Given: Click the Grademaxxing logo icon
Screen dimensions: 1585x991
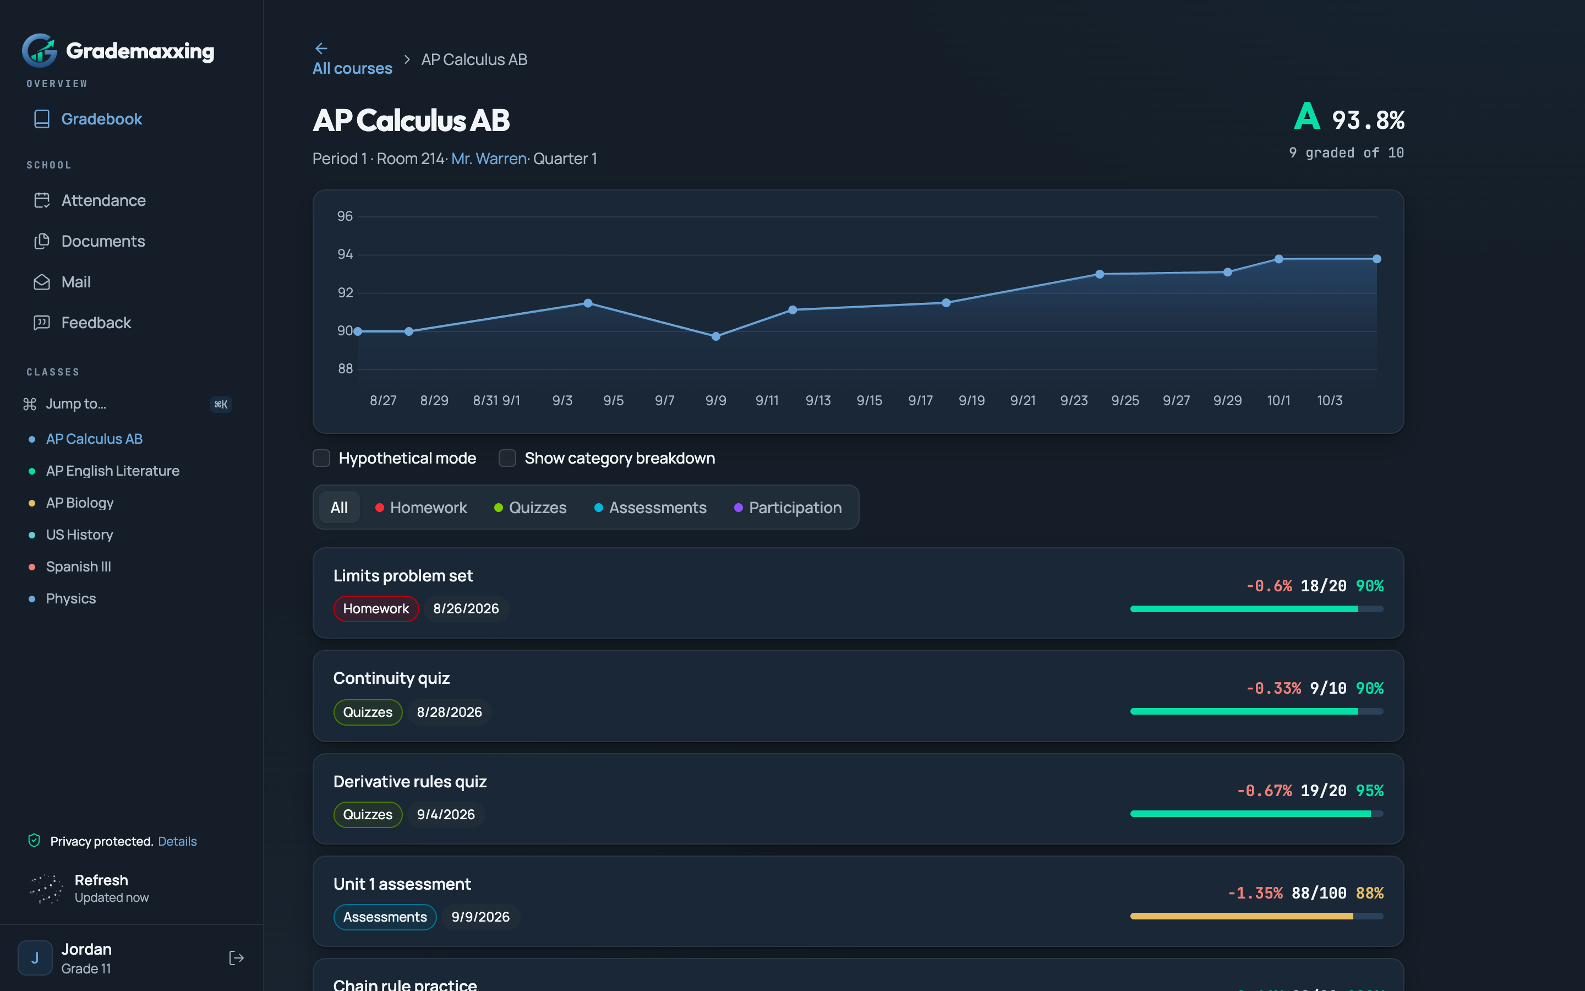Looking at the screenshot, I should pyautogui.click(x=40, y=51).
